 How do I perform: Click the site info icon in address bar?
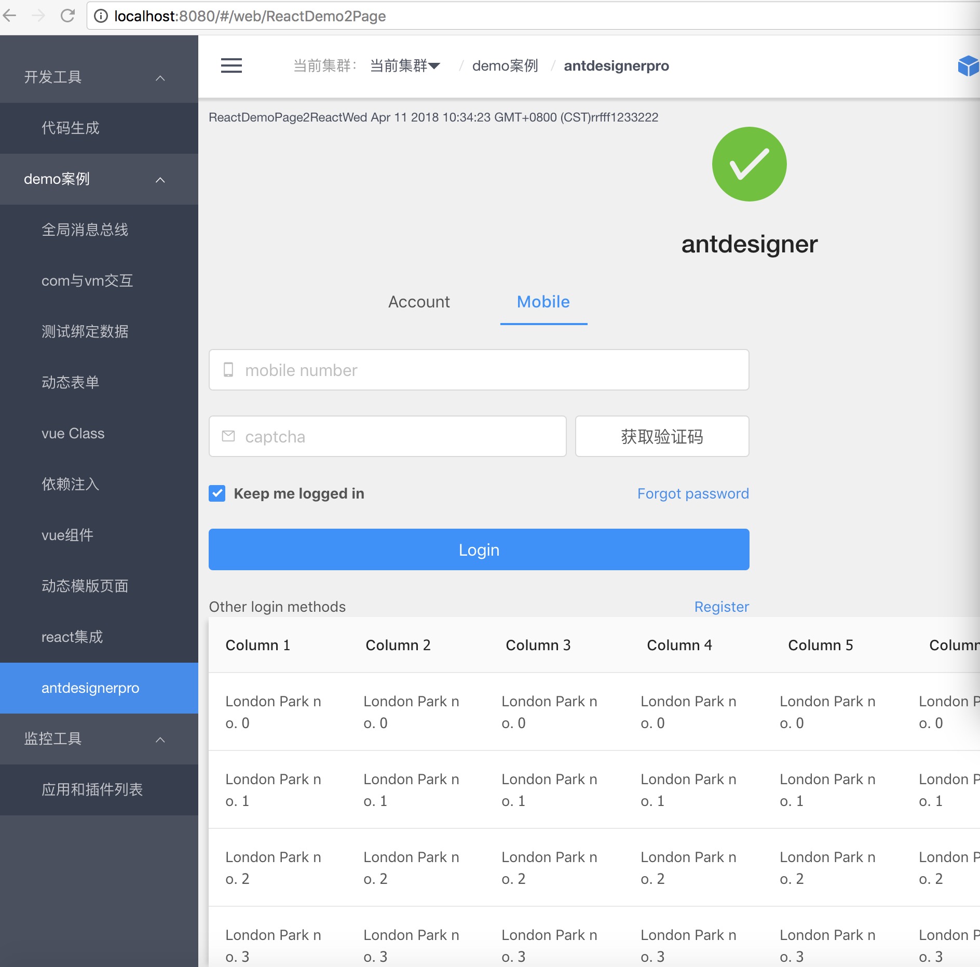pyautogui.click(x=101, y=16)
